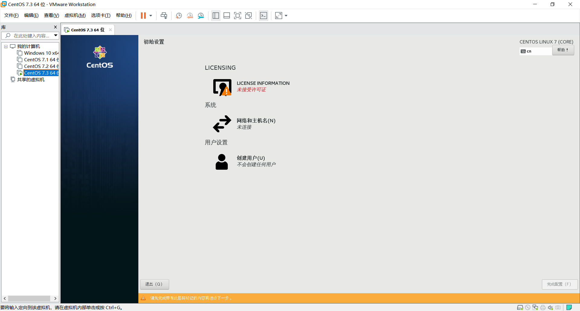Click the 退出(Q) quit button

[x=154, y=284]
